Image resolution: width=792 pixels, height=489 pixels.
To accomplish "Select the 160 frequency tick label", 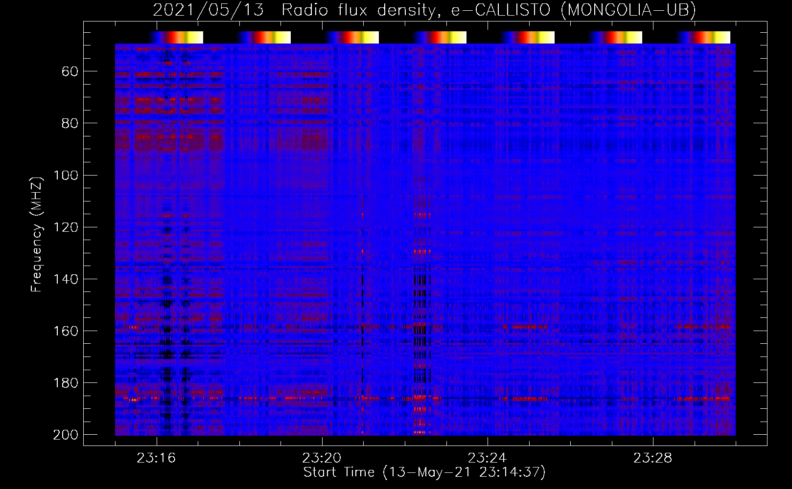I will click(66, 331).
